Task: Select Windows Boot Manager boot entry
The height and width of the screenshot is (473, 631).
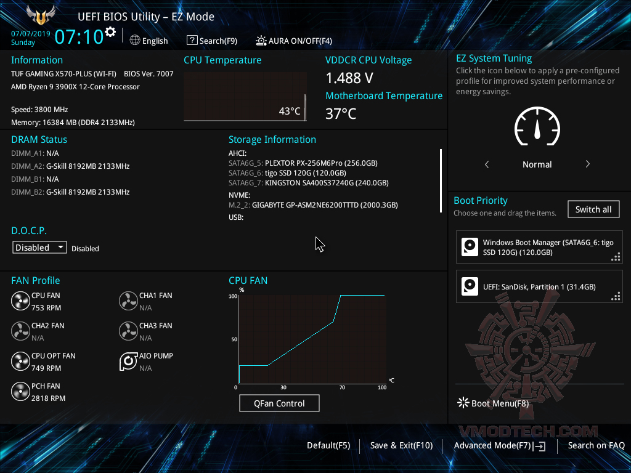Action: 539,247
